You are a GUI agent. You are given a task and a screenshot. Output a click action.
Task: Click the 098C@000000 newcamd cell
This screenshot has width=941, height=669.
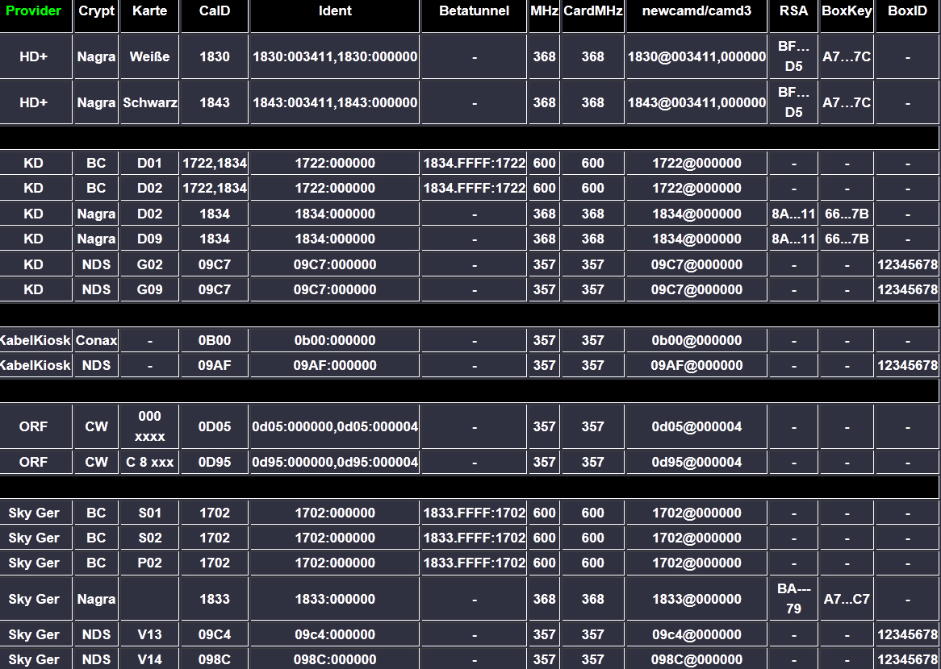coord(696,659)
